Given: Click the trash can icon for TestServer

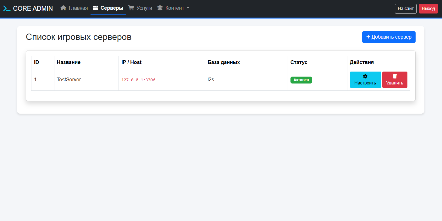Looking at the screenshot, I should (395, 76).
